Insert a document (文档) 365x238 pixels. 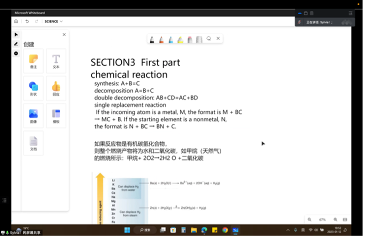(x=33, y=143)
